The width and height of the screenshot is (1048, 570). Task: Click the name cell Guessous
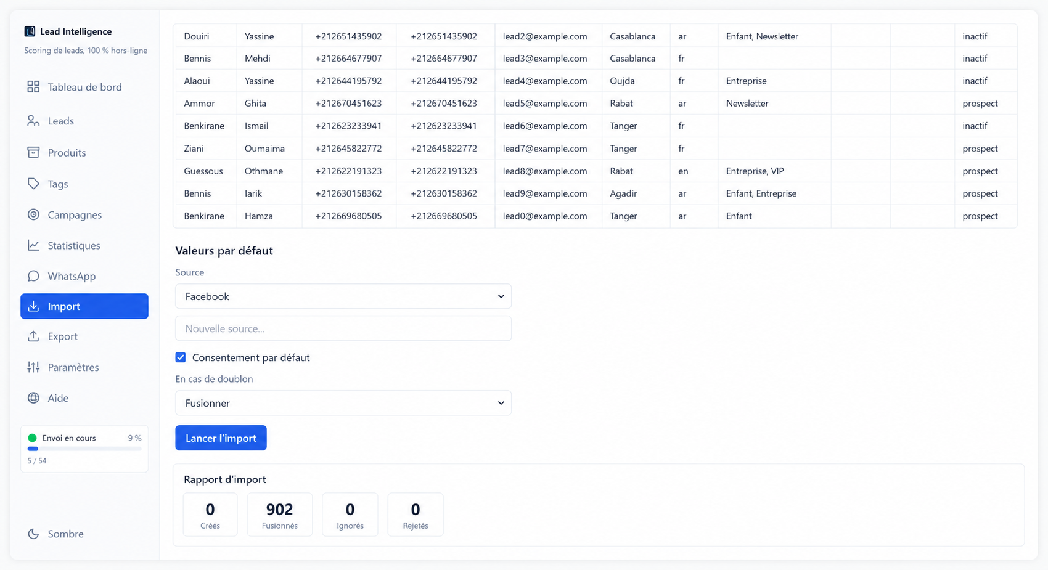tap(203, 171)
